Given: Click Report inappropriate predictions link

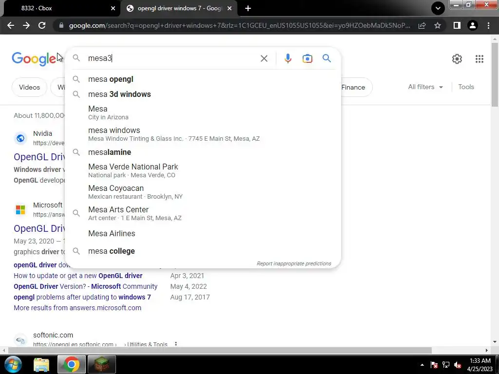Looking at the screenshot, I should point(294,263).
